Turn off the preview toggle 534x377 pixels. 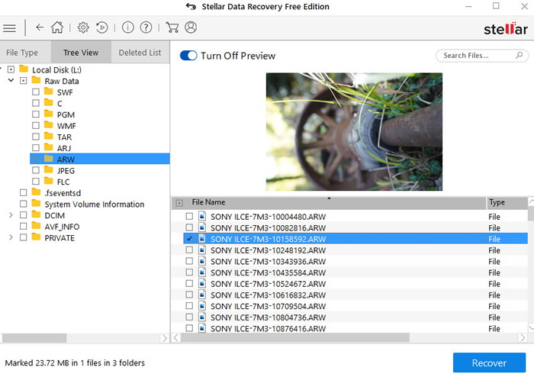click(188, 56)
